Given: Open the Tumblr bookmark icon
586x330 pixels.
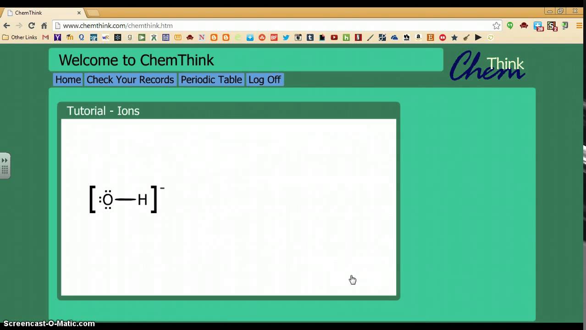Looking at the screenshot, I should click(x=310, y=38).
